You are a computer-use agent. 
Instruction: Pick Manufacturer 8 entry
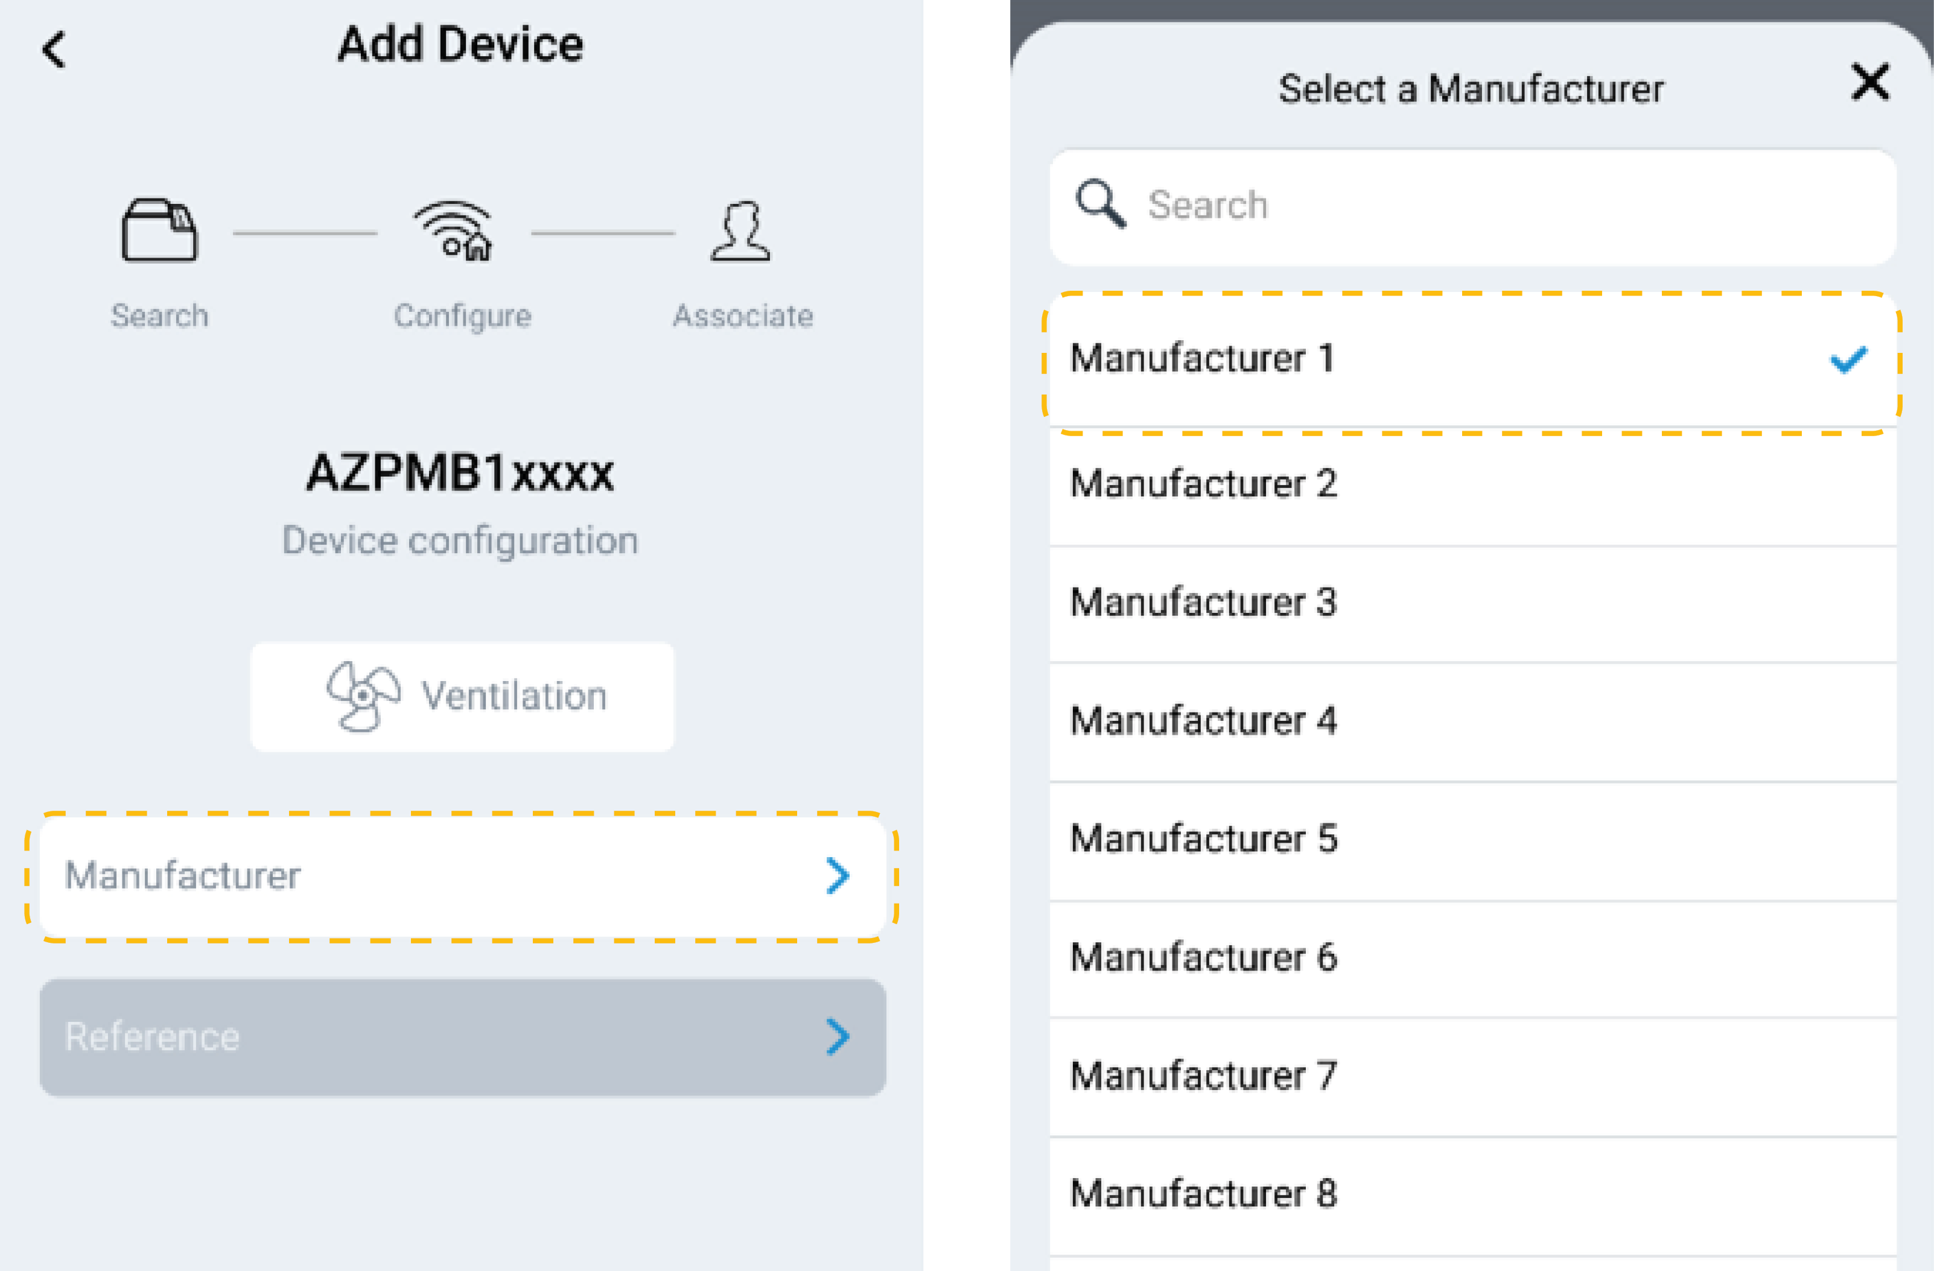coord(1203,1194)
